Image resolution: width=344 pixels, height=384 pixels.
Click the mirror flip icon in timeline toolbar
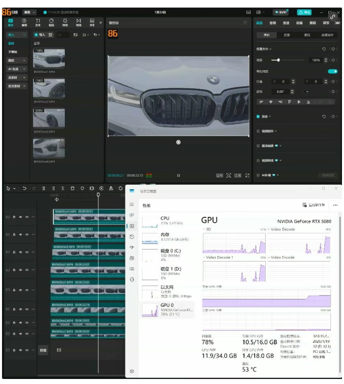click(x=111, y=188)
